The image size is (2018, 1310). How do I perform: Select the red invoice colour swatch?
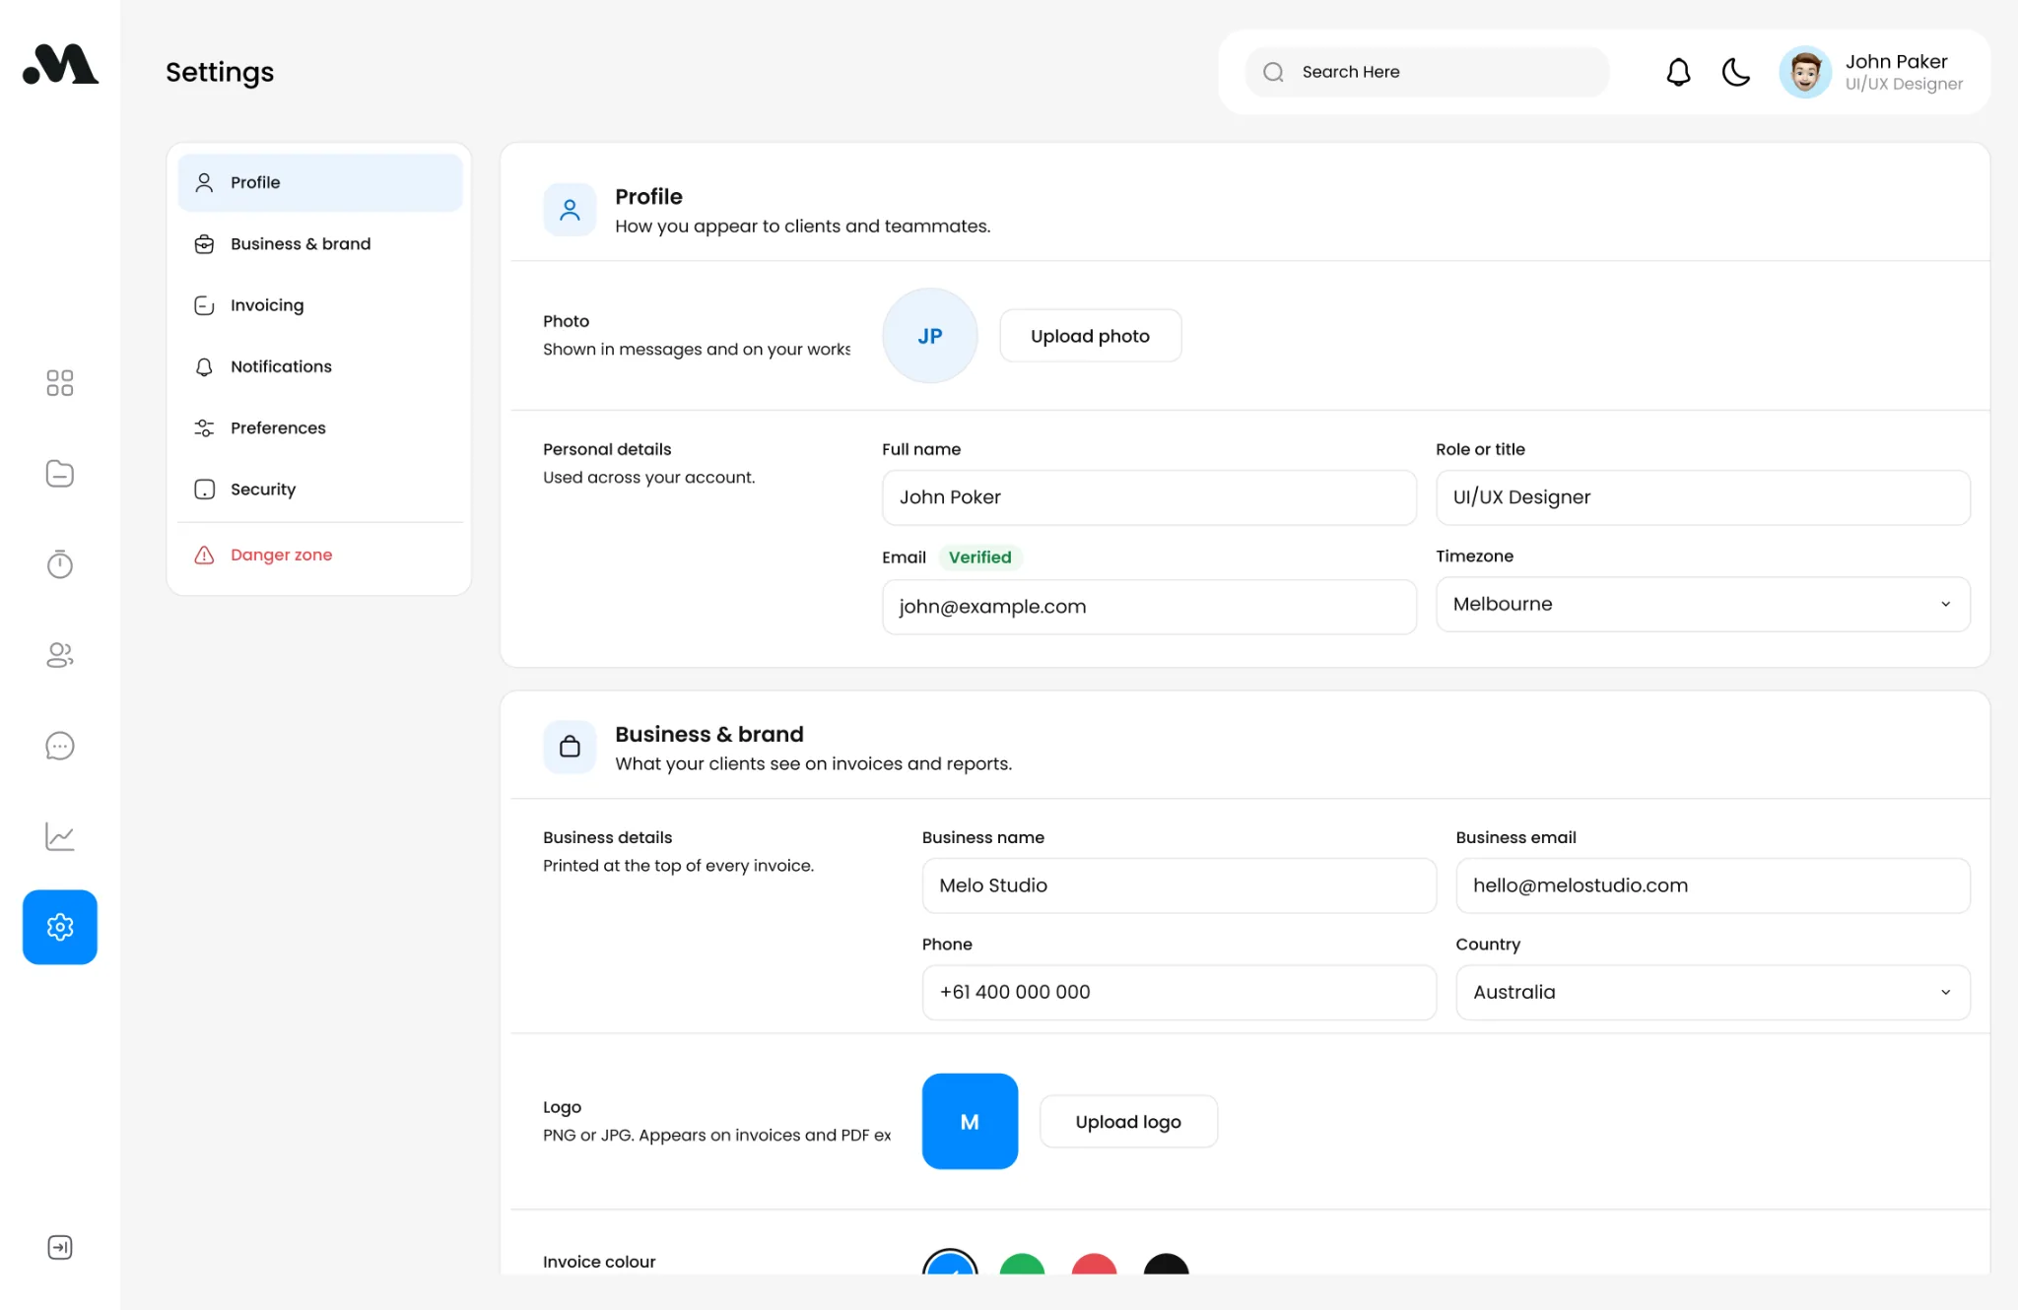pyautogui.click(x=1094, y=1265)
